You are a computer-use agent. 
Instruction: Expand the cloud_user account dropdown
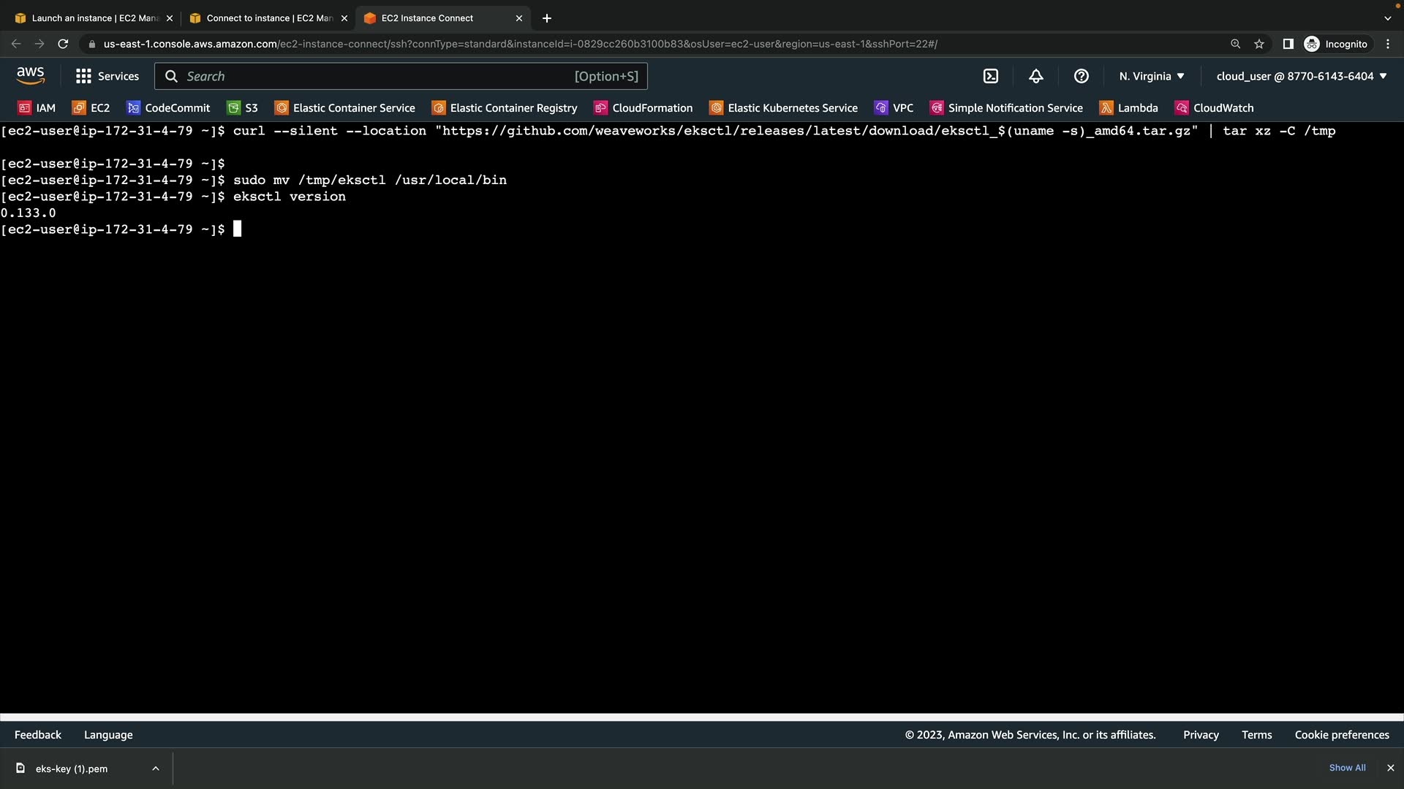[x=1302, y=76]
